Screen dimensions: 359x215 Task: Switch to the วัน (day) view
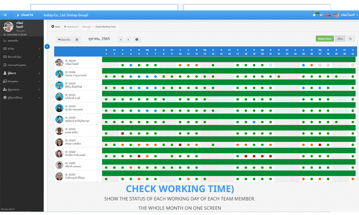click(350, 39)
